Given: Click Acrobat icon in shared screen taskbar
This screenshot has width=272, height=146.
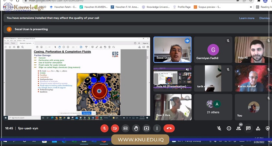Looking at the screenshot, I should tap(97, 118).
